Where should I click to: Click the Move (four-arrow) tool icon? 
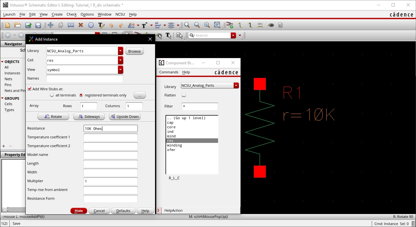(x=50, y=25)
